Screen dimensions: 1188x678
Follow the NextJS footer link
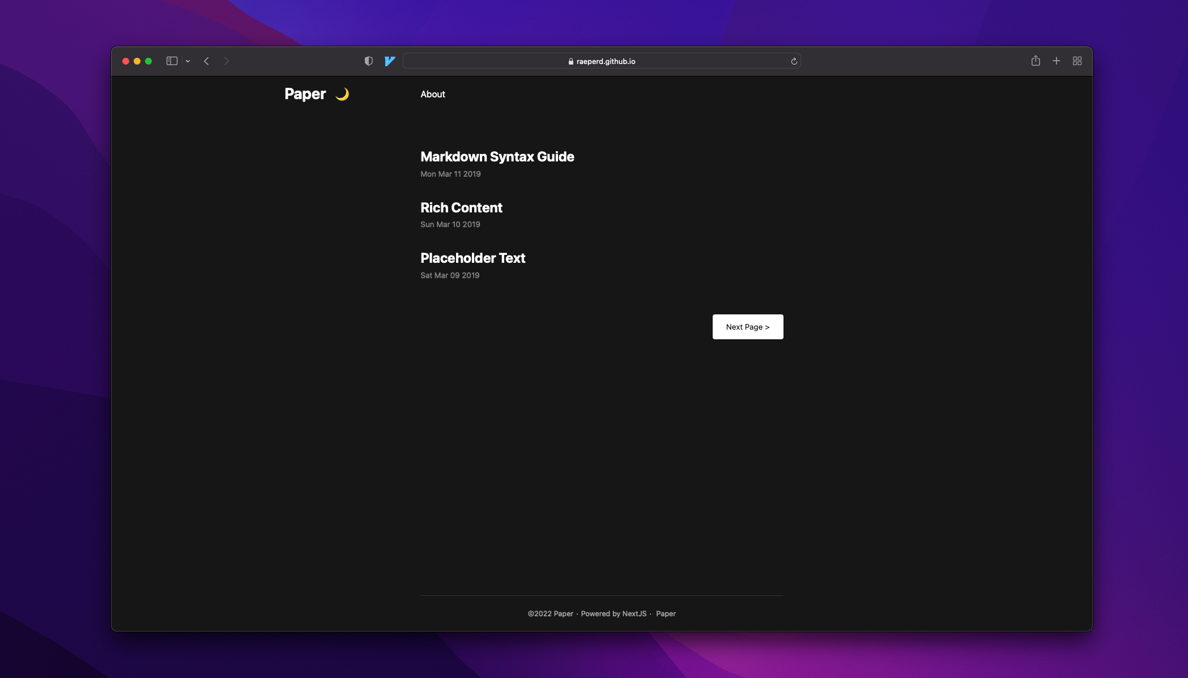click(634, 613)
